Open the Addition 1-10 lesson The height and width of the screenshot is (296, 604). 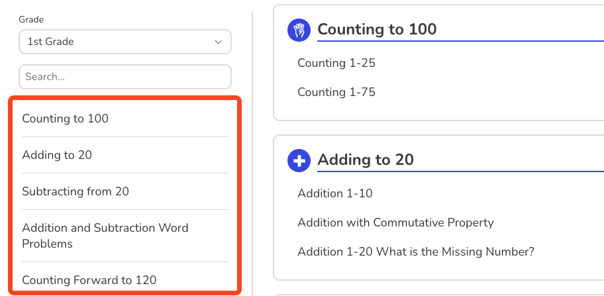click(335, 193)
